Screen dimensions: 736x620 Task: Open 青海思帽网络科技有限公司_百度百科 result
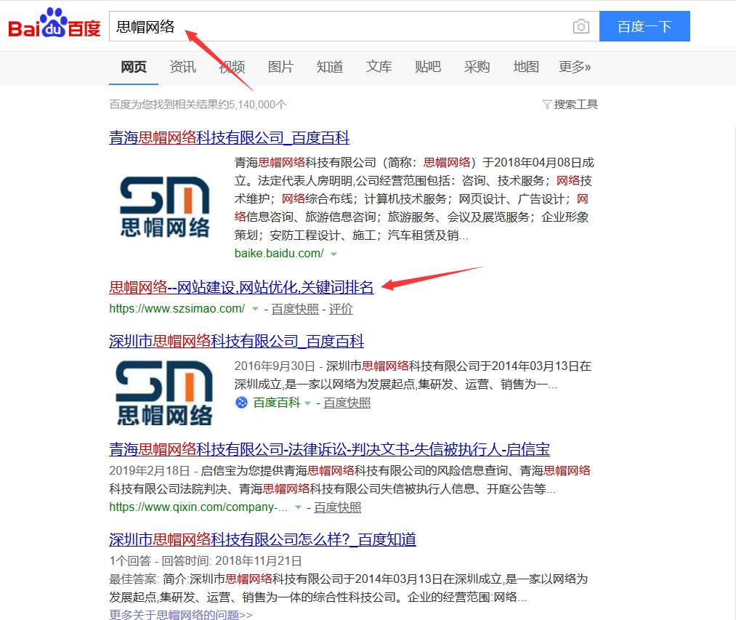click(x=229, y=137)
